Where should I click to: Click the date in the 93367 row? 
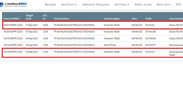pos(32,25)
